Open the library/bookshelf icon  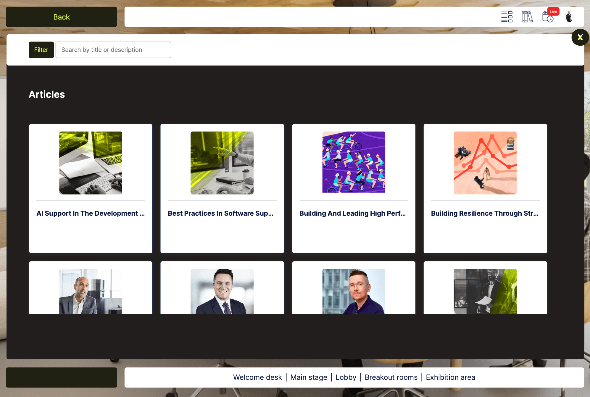coord(527,17)
